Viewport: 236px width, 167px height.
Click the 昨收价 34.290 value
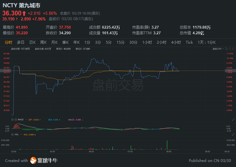click(x=65, y=33)
